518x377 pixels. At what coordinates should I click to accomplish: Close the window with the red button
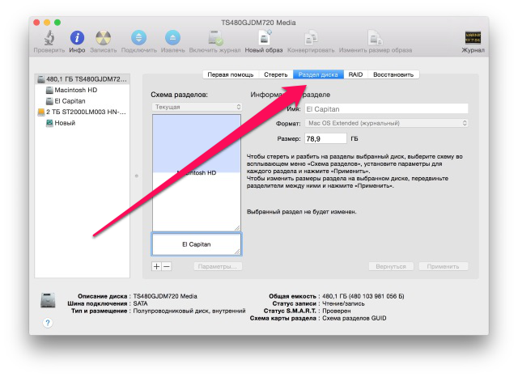(x=36, y=23)
